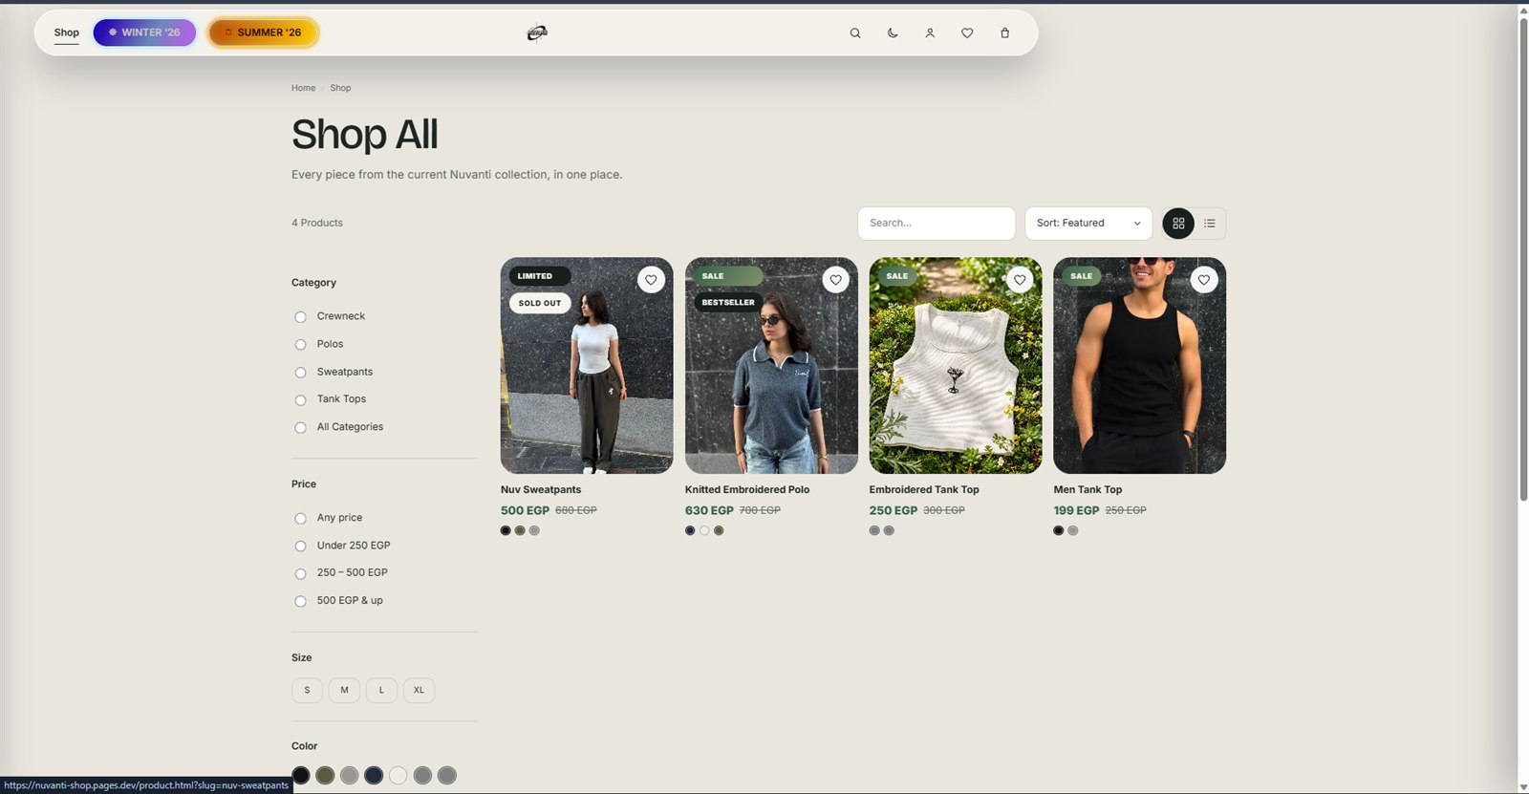Filter by size S
1529x794 pixels.
[x=307, y=690]
